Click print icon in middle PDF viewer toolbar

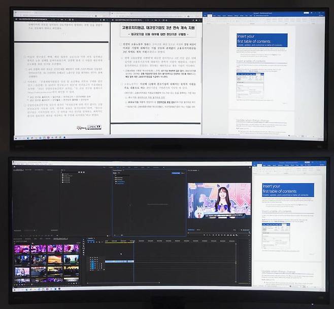[196, 20]
